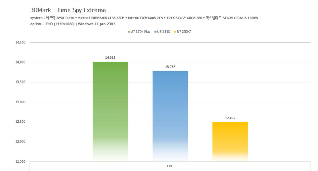Screen dimensions: 318x171
Task: Click the blue U9 285K legend swatch
Action: [x=155, y=31]
